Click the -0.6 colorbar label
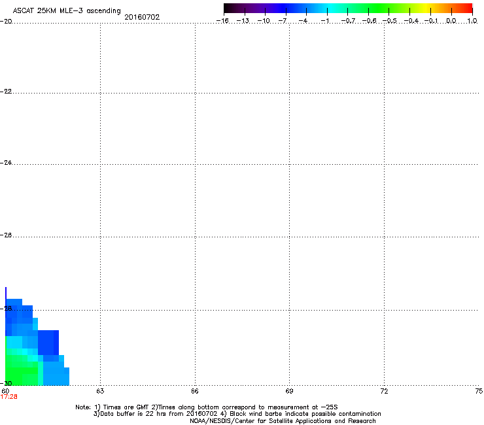Screen dimensions: 484x425 (x=369, y=21)
